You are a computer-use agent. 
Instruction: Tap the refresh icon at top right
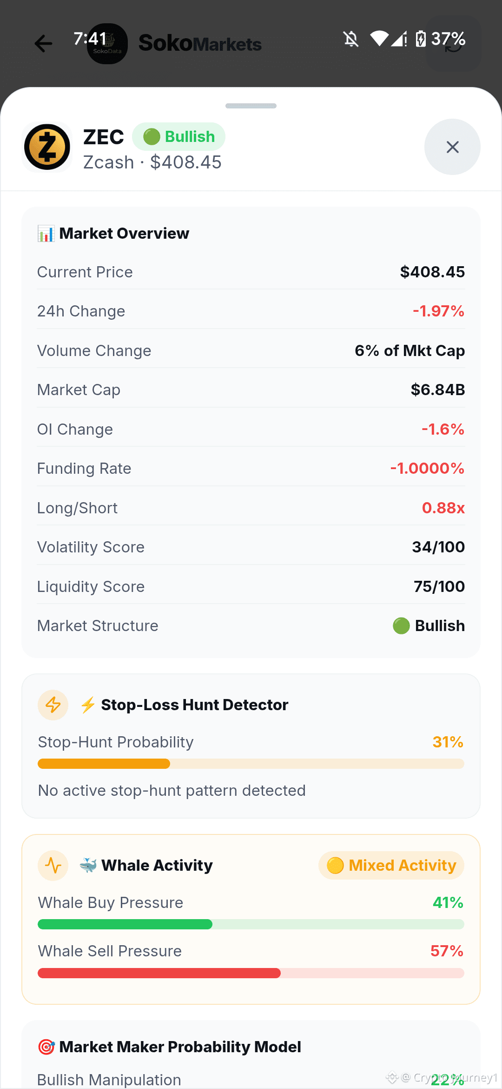(x=453, y=44)
